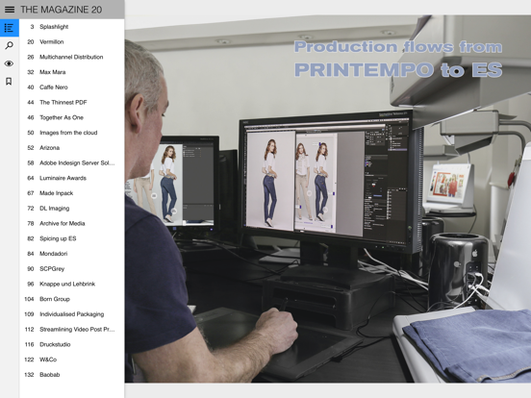This screenshot has height=398, width=531.
Task: Select the table of contents list icon
Action: [10, 28]
